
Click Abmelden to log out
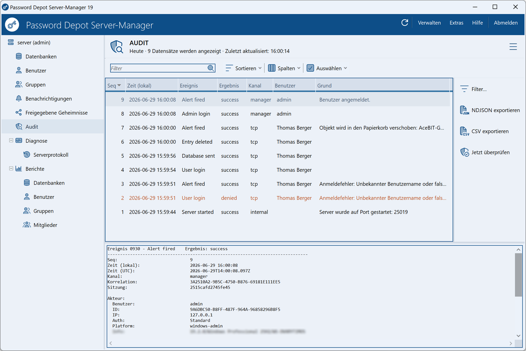tap(506, 23)
